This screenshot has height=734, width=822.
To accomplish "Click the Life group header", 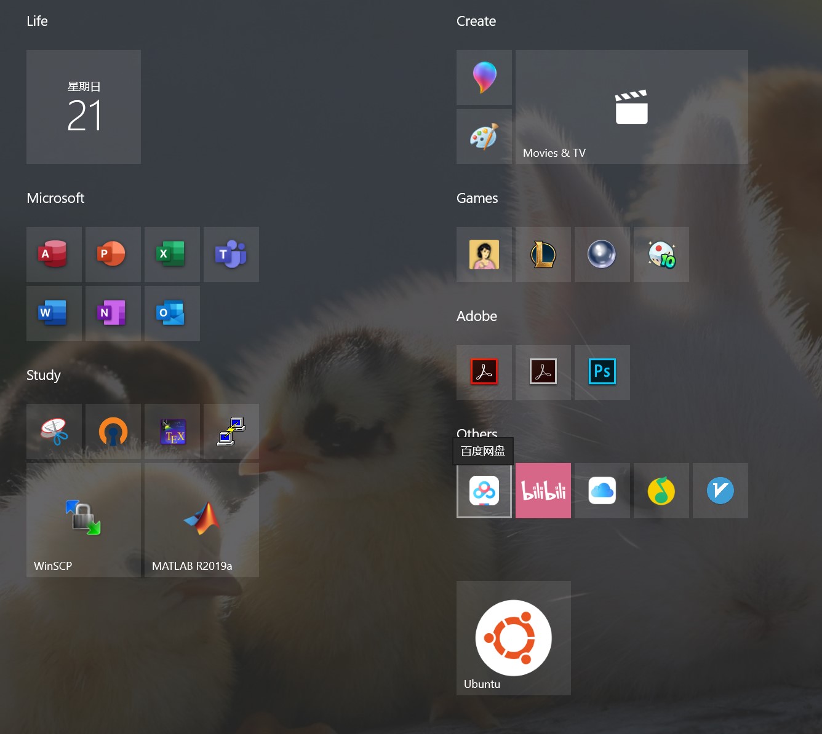I will pos(37,21).
